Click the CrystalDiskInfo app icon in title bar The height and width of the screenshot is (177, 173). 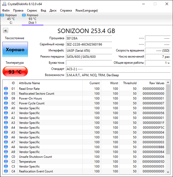click(x=4, y=4)
